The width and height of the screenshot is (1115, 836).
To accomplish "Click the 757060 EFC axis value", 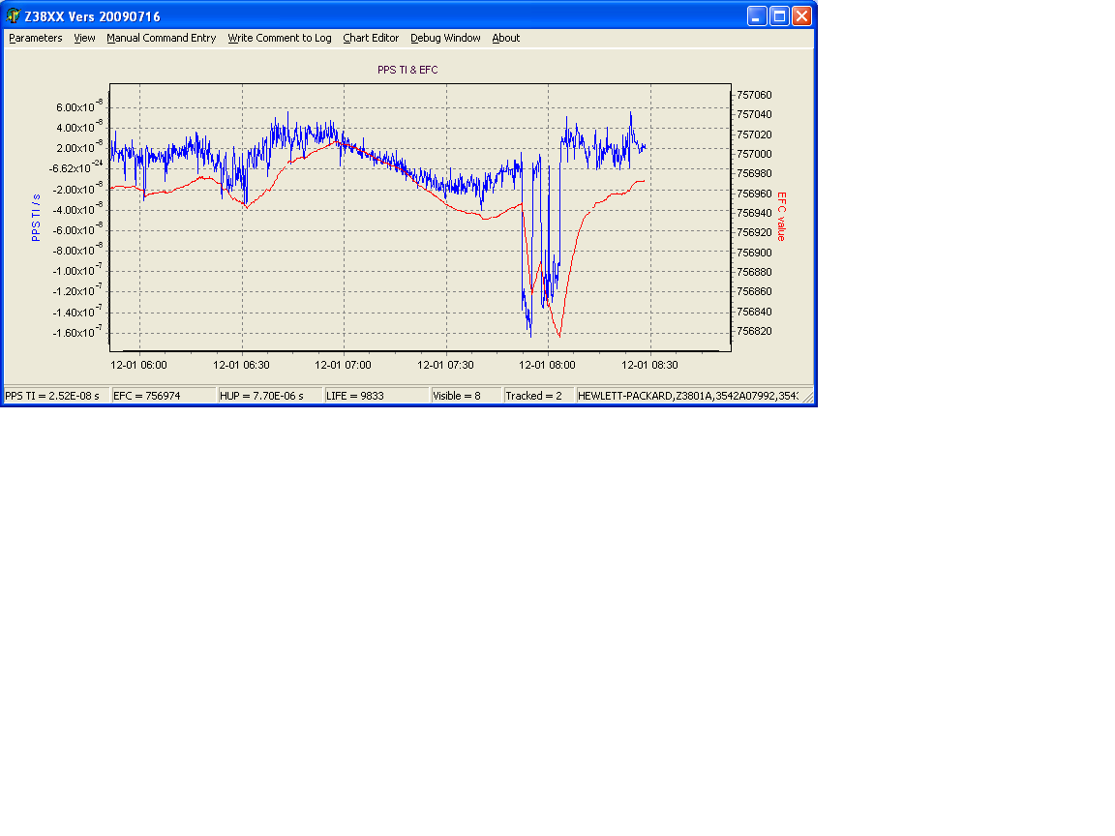I will 755,95.
